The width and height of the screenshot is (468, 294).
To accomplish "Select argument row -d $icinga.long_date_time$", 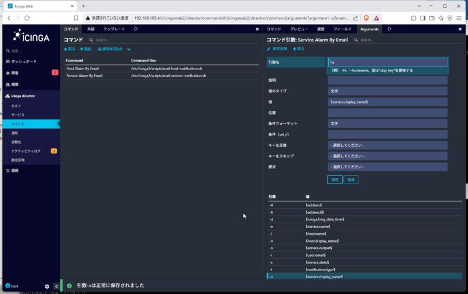I will point(364,219).
